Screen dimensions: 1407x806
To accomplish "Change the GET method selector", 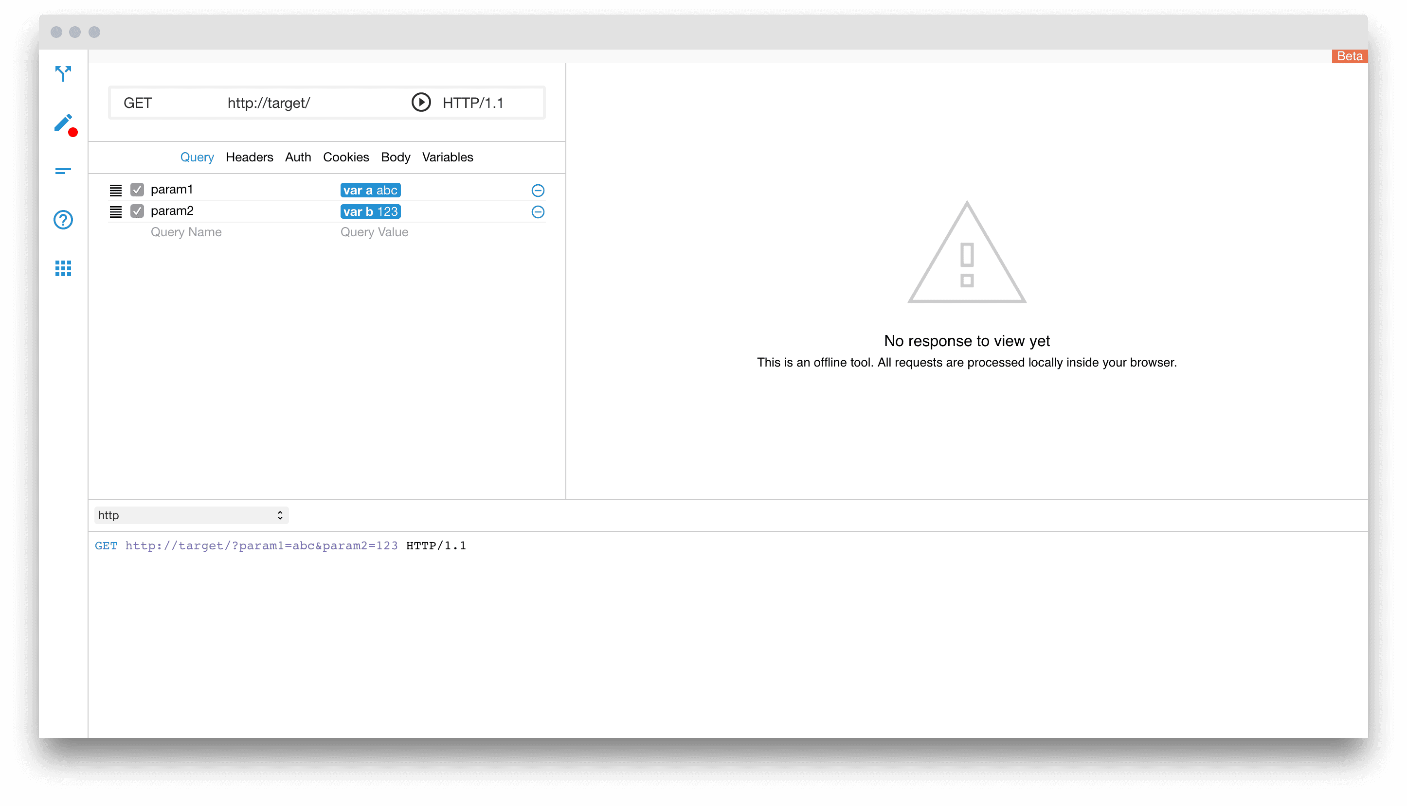I will point(137,103).
